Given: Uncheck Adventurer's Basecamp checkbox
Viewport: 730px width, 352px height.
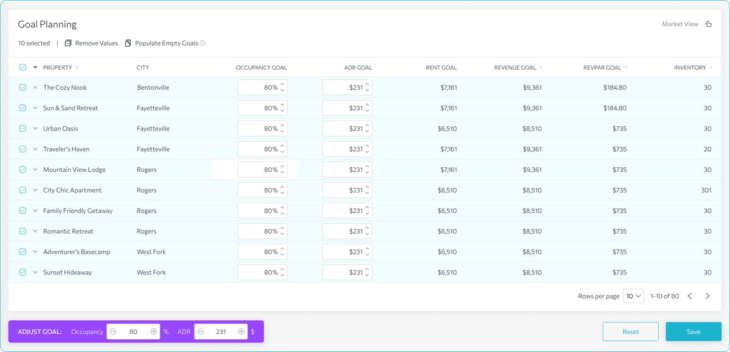Looking at the screenshot, I should [x=23, y=252].
